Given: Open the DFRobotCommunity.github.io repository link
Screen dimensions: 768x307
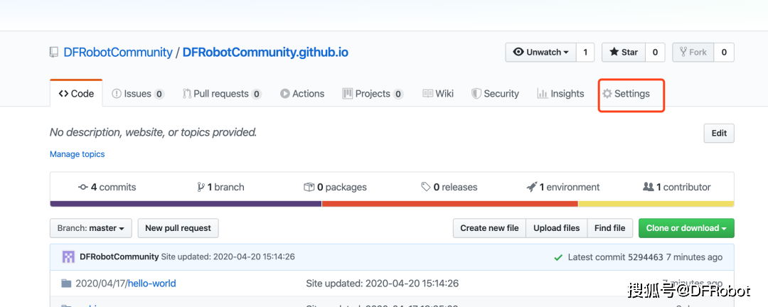Looking at the screenshot, I should pos(265,53).
